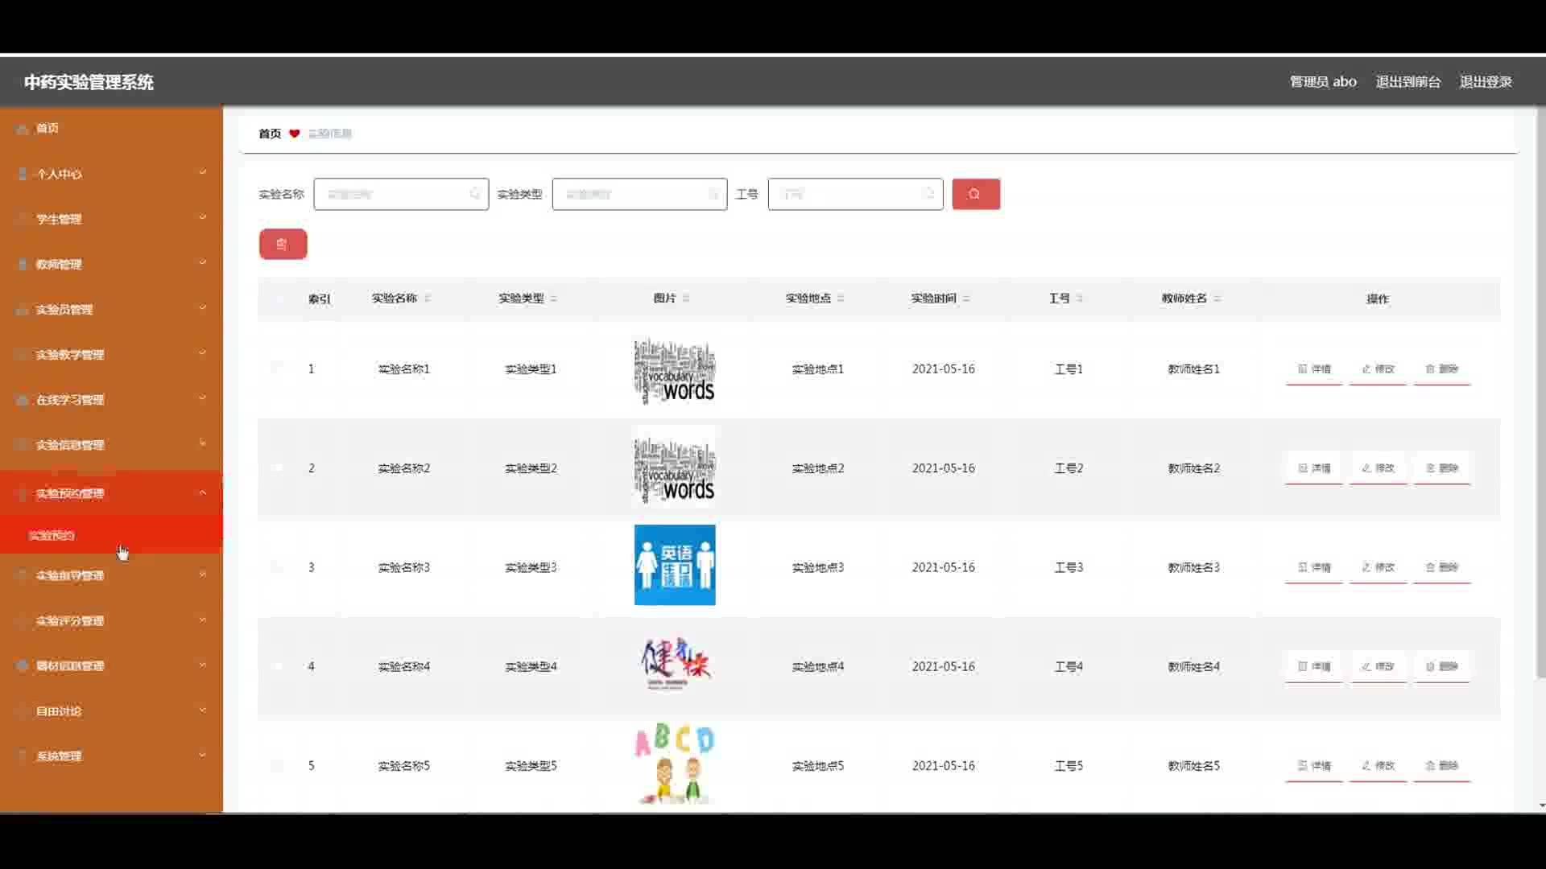1546x869 pixels.
Task: Click the vertical page scrollbar
Action: (1541, 394)
